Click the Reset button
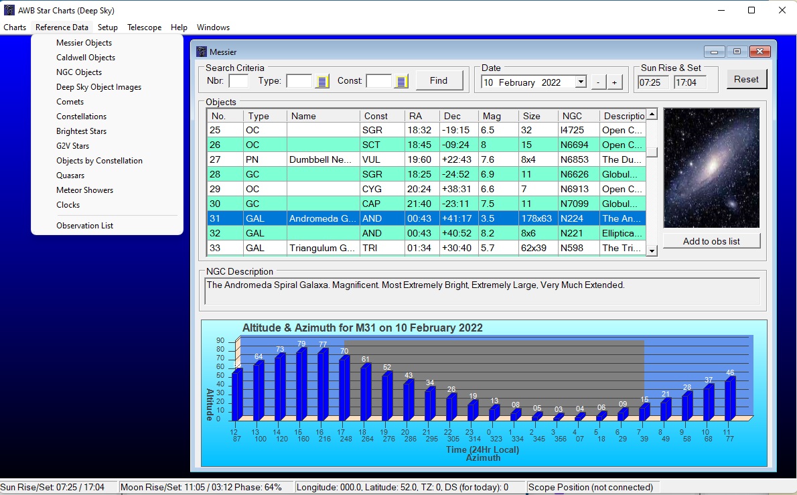Image resolution: width=797 pixels, height=495 pixels. pos(746,79)
